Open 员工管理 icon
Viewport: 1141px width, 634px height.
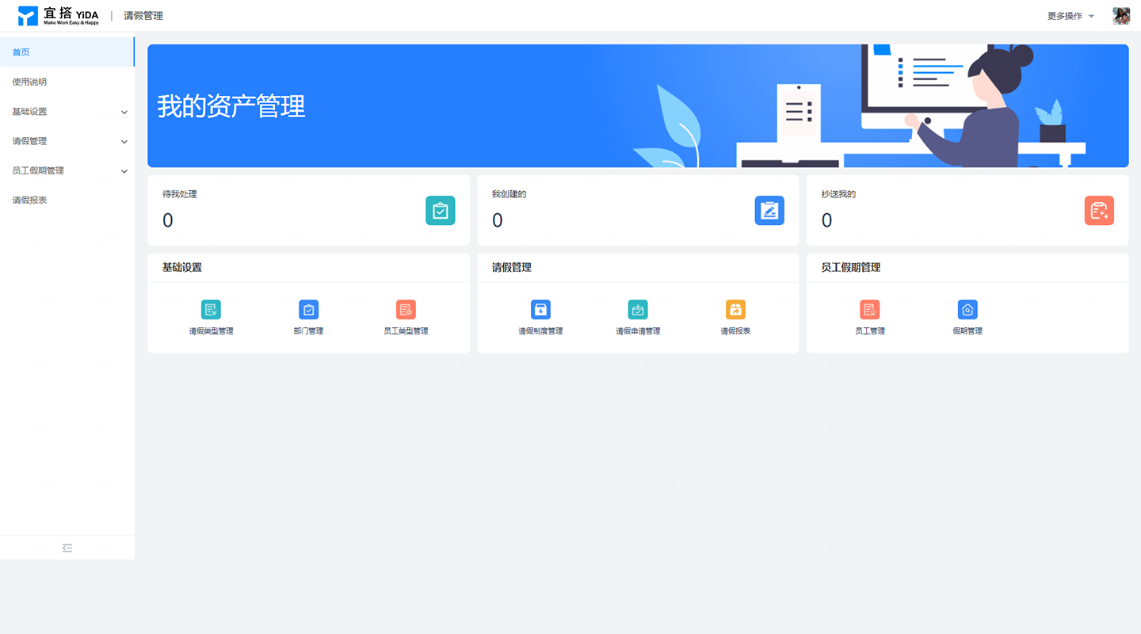coord(870,310)
